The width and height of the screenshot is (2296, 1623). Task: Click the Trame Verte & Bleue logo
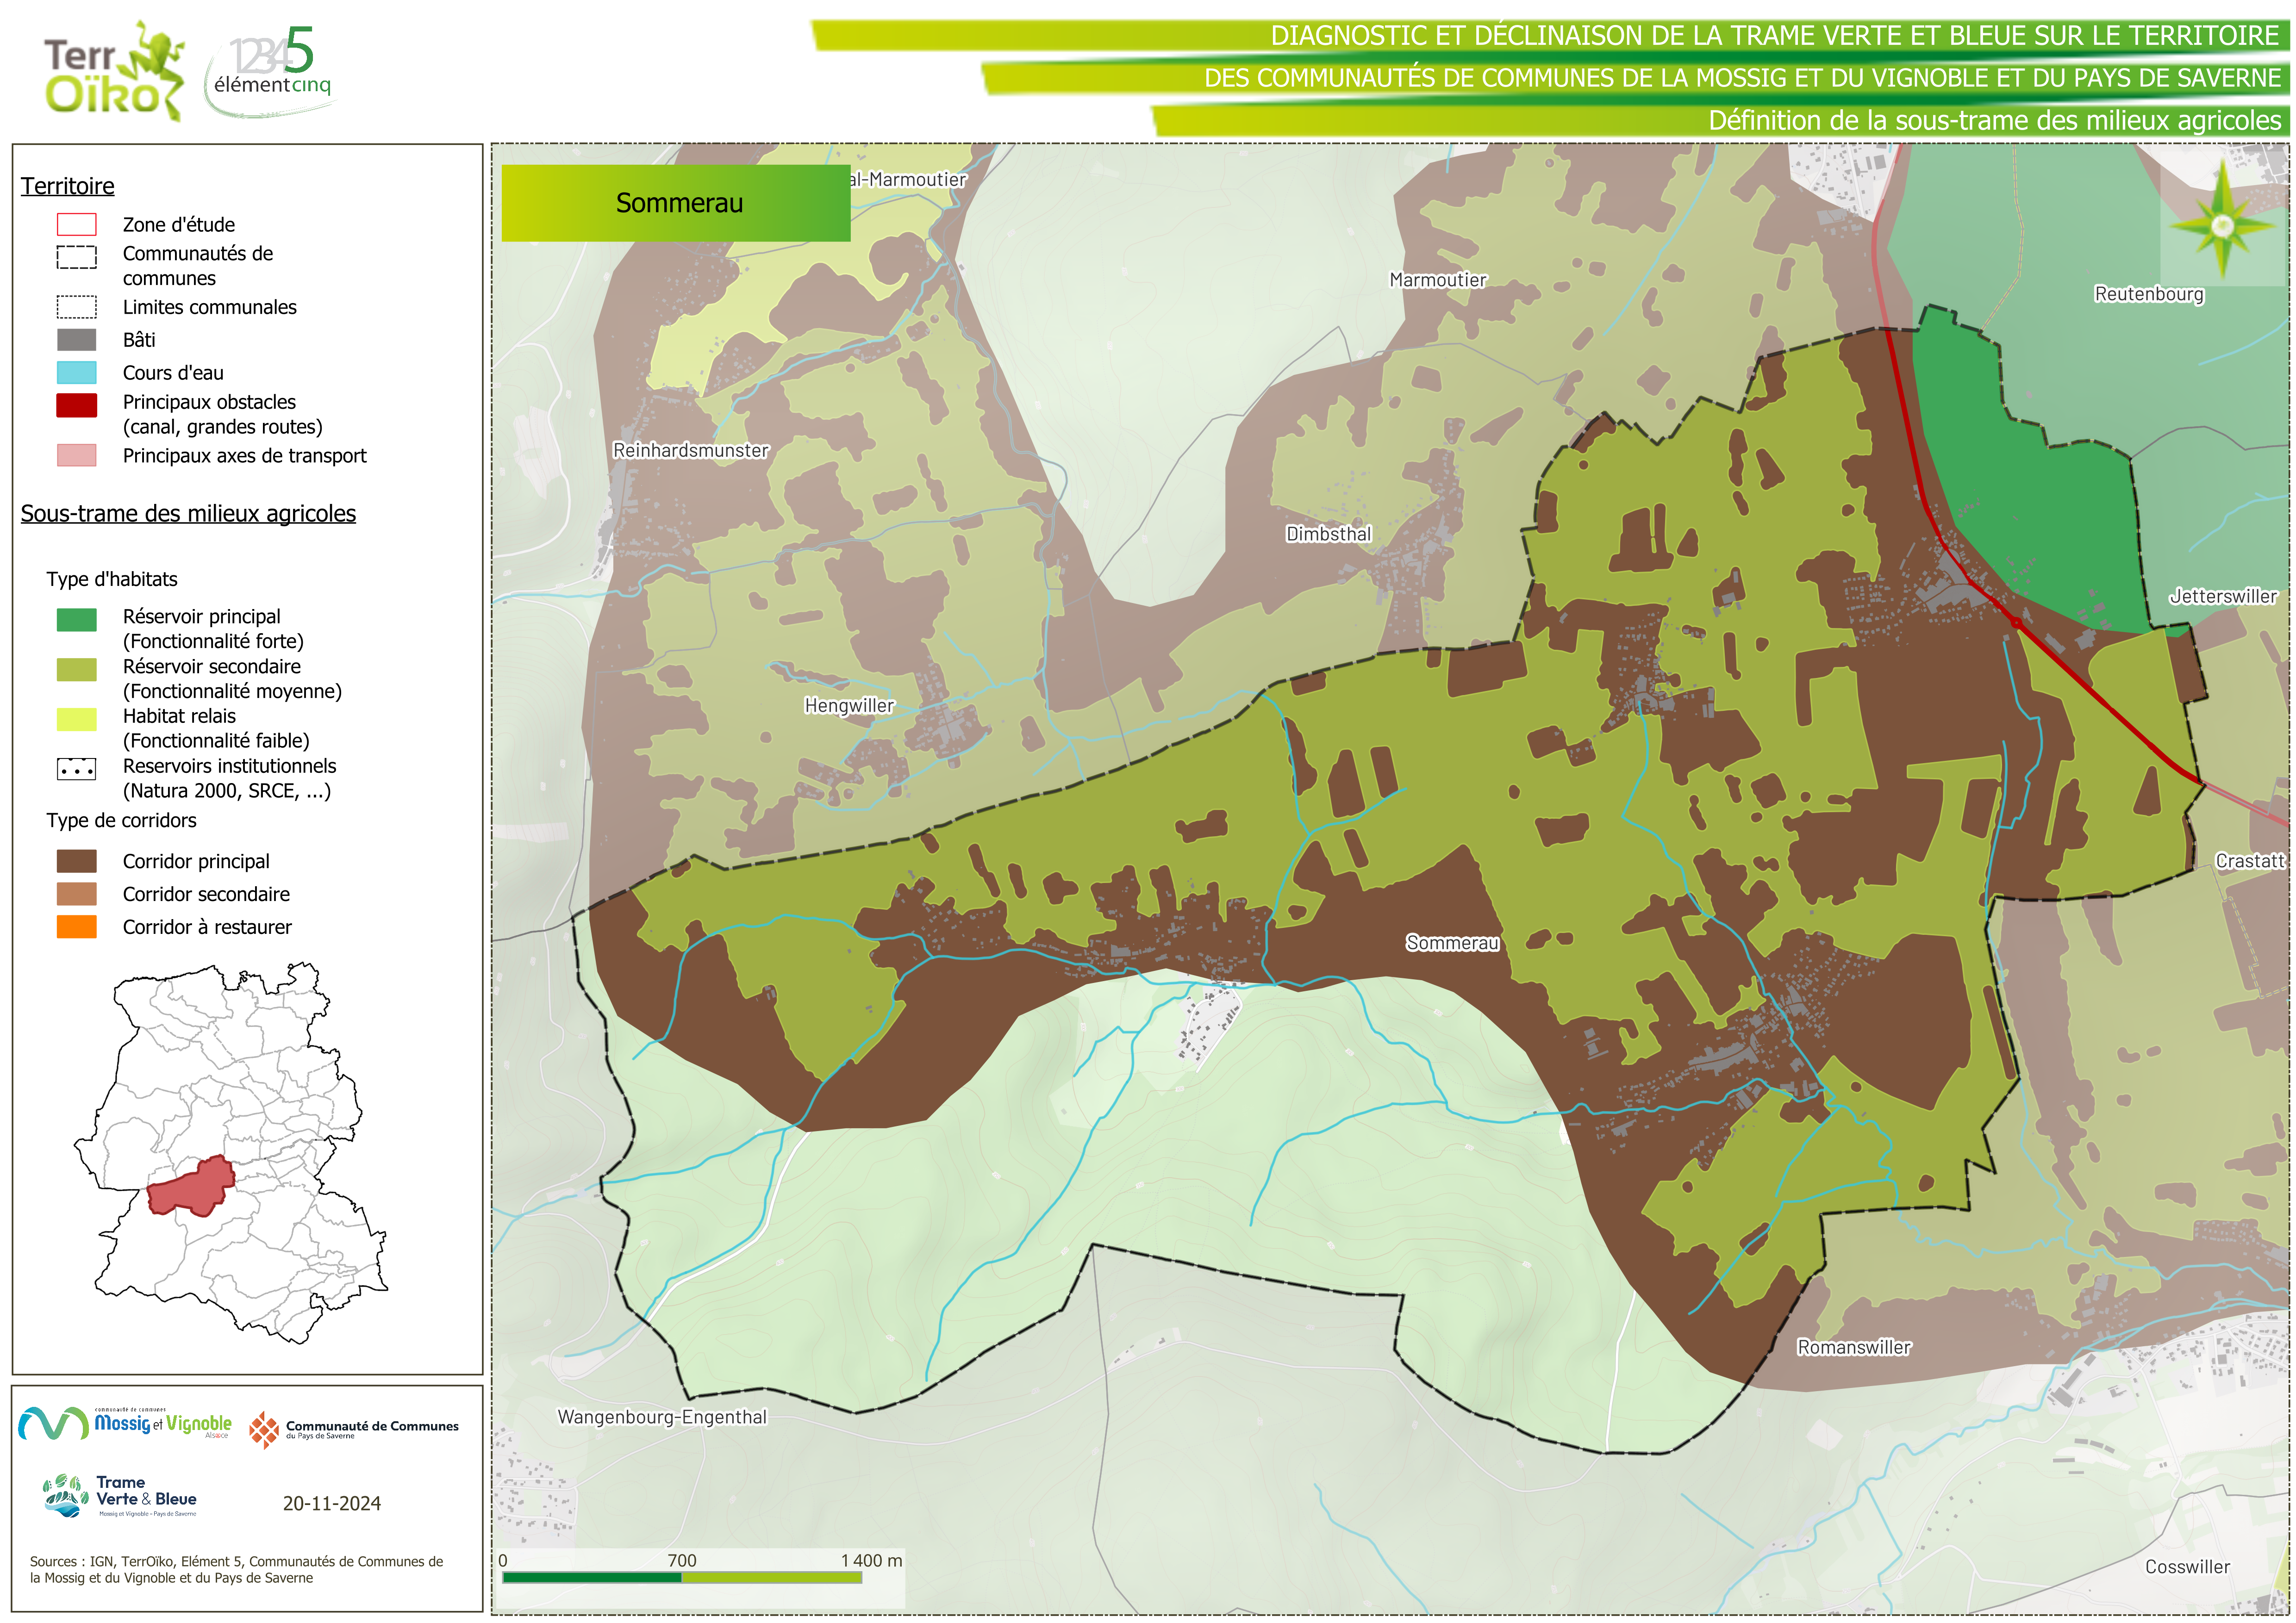pos(120,1496)
